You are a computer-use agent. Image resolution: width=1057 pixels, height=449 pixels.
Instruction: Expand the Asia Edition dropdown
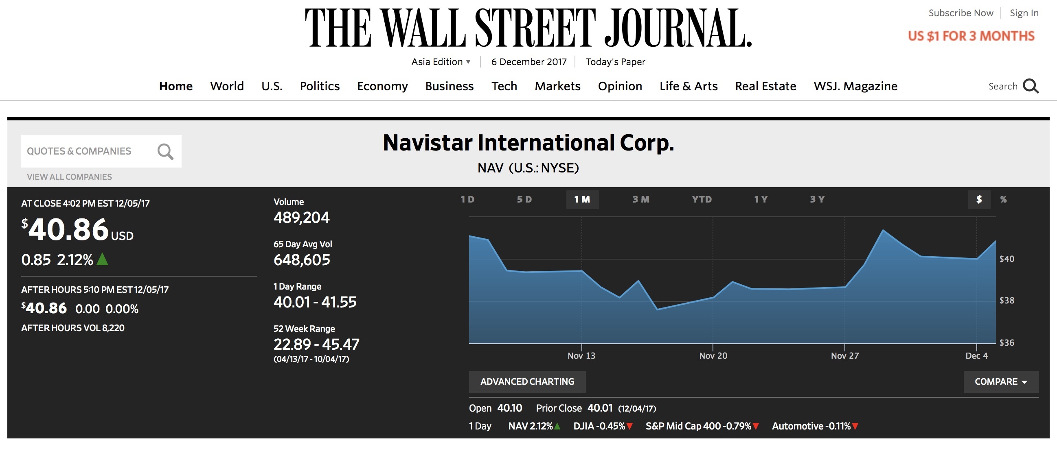pyautogui.click(x=441, y=62)
